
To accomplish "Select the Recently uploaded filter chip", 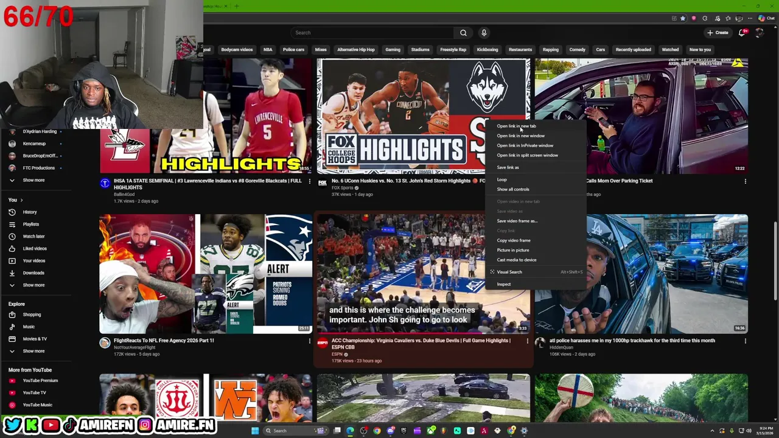I will [x=633, y=50].
